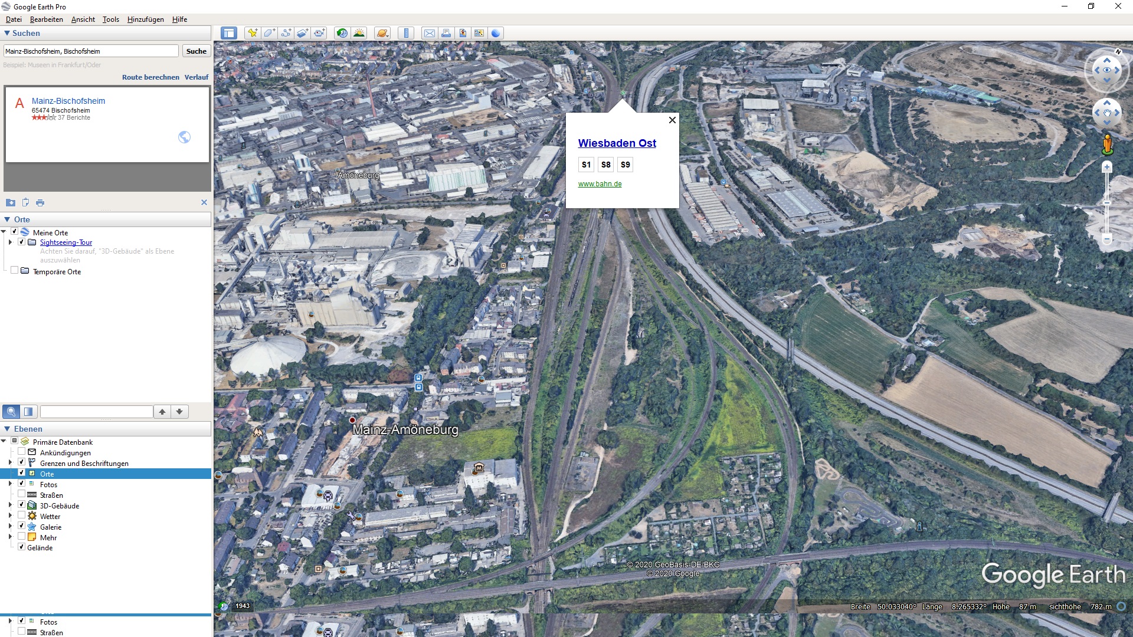This screenshot has height=637, width=1133.
Task: Expand the Grenzen und Beschriftungen layer
Action: point(10,463)
